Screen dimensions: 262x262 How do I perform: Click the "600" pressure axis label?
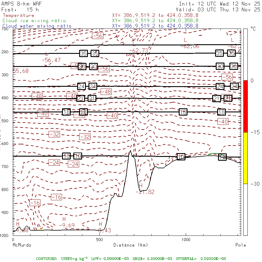(5, 144)
